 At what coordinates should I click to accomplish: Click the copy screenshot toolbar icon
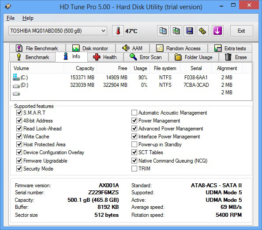coord(176,31)
